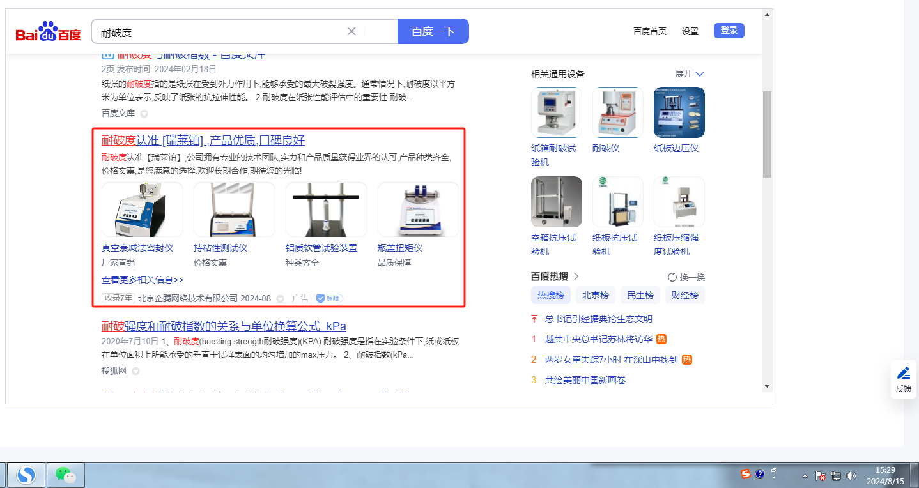This screenshot has height=488, width=919.
Task: Click the 百度一下 search button
Action: click(433, 31)
